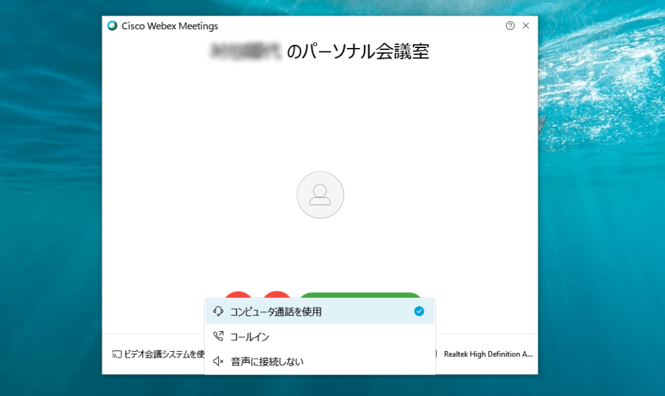The image size is (665, 396).
Task: Select the コンピュータ通話を使用 audio option
Action: 320,312
